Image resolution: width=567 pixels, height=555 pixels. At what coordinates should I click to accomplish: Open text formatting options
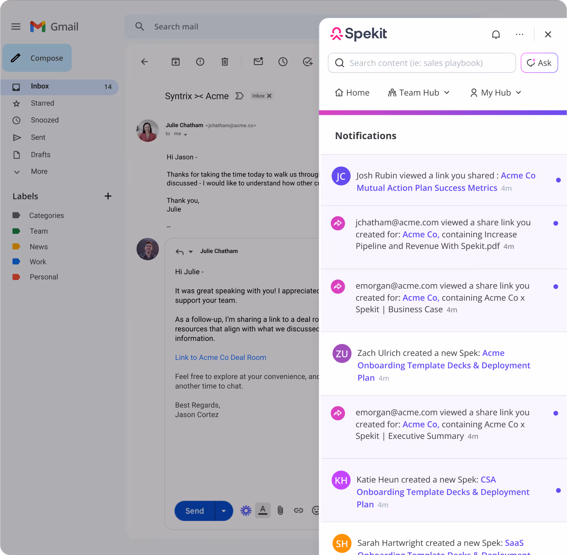point(263,510)
